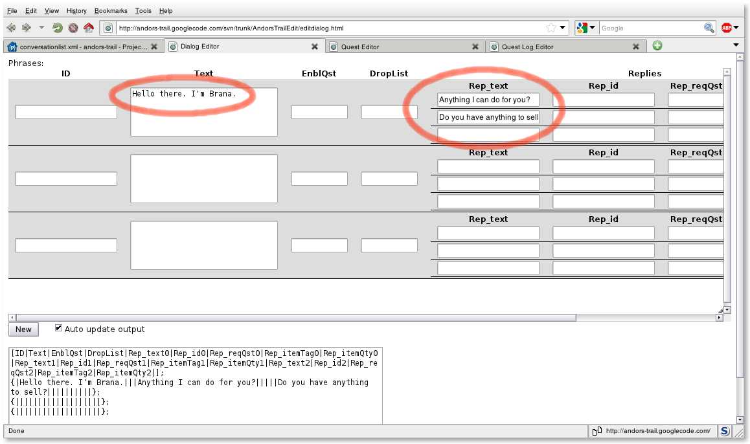Go to the home page icon
The image size is (750, 444).
pos(89,28)
